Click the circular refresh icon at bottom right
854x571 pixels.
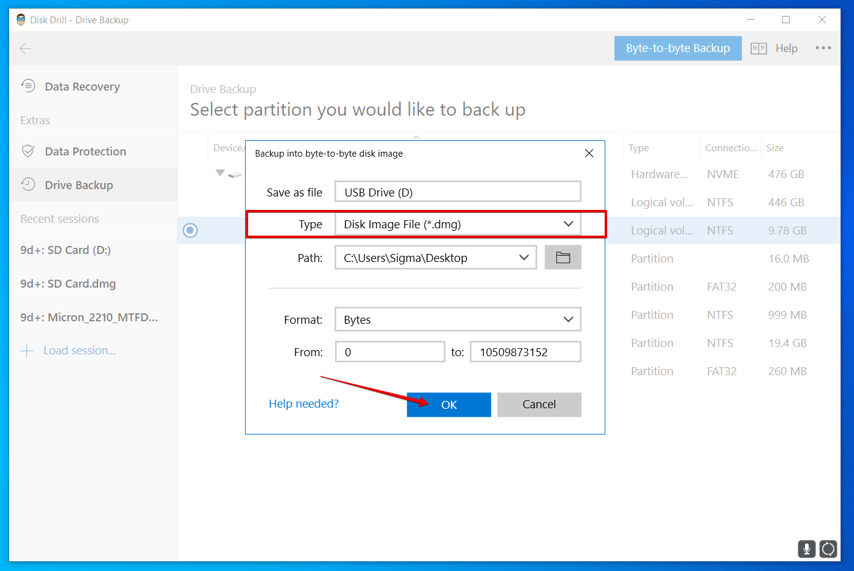point(828,549)
